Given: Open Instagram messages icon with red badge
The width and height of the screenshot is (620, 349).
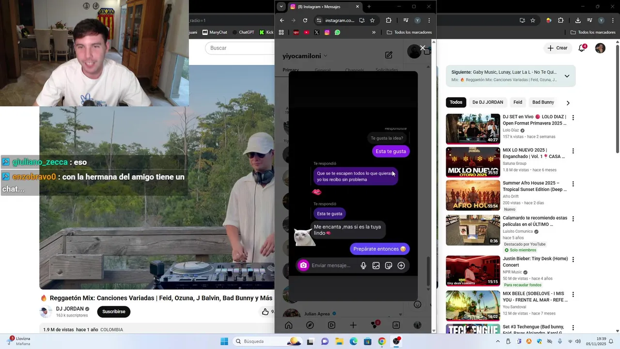Looking at the screenshot, I should click(374, 325).
